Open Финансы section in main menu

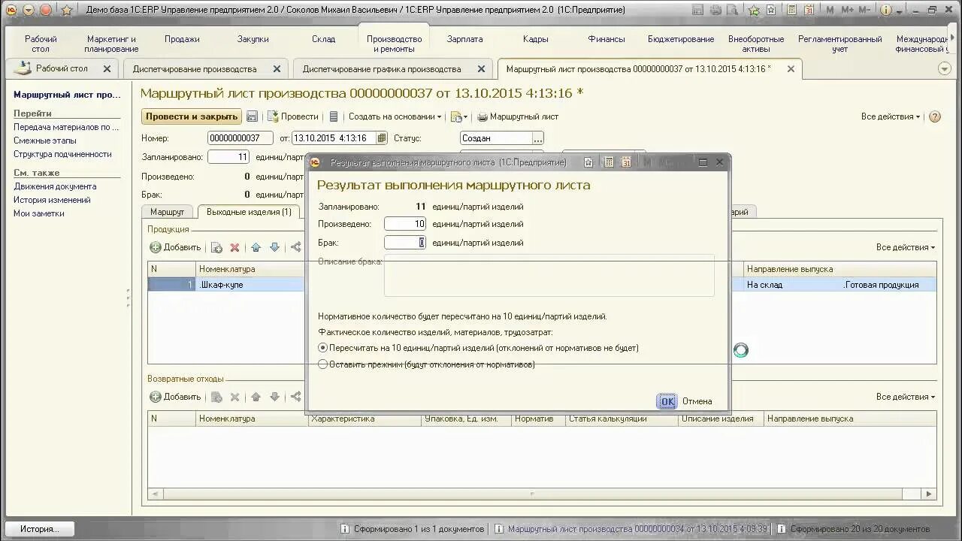606,39
